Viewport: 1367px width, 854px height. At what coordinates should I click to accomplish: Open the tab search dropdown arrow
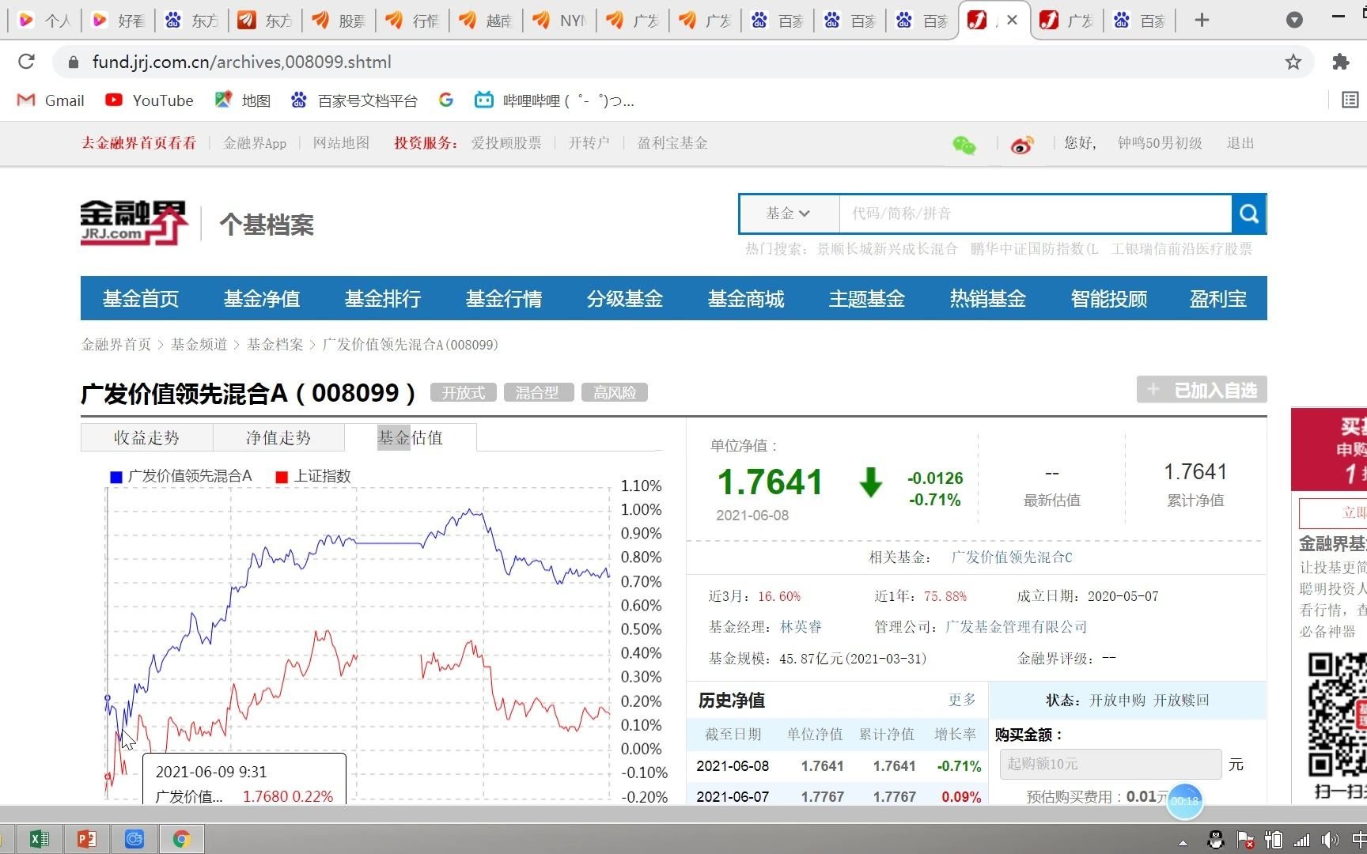(x=1294, y=20)
